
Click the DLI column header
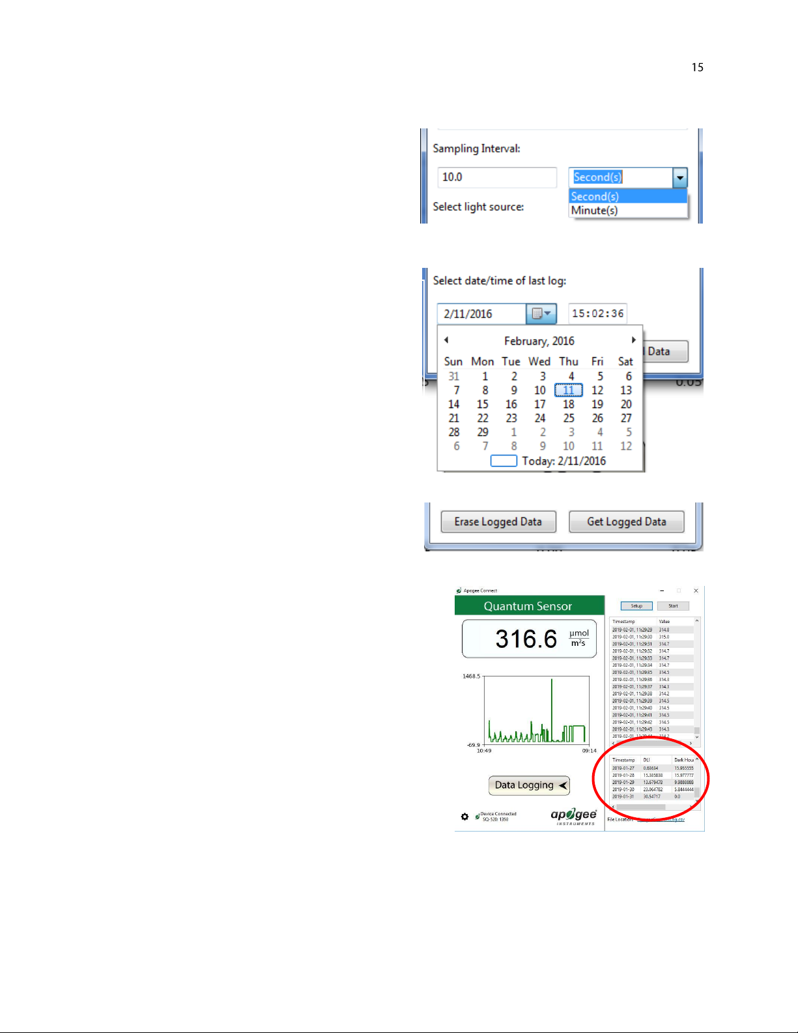(x=656, y=760)
